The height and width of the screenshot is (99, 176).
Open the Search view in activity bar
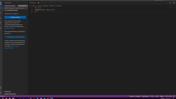coord(1,8)
